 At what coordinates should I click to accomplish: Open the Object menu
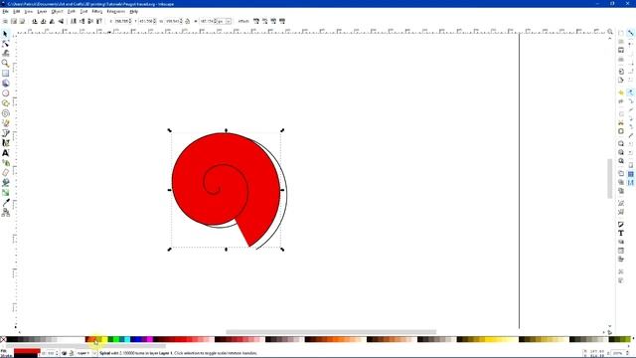pyautogui.click(x=57, y=12)
